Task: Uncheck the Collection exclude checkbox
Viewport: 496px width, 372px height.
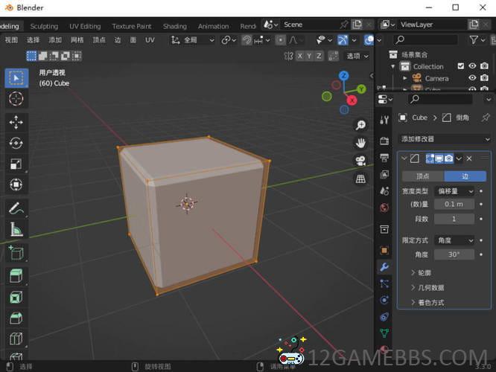Action: pos(461,66)
